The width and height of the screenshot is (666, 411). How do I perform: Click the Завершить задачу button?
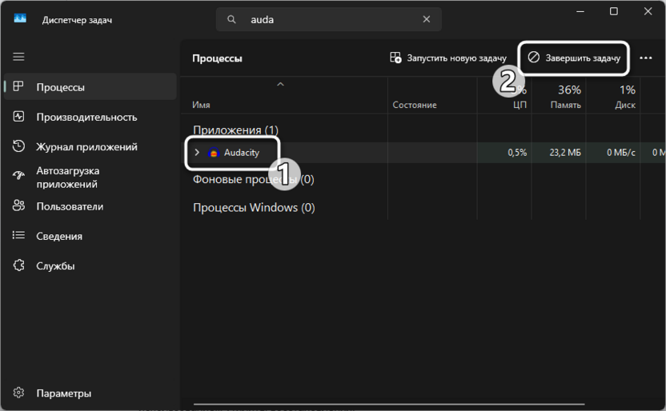[574, 58]
